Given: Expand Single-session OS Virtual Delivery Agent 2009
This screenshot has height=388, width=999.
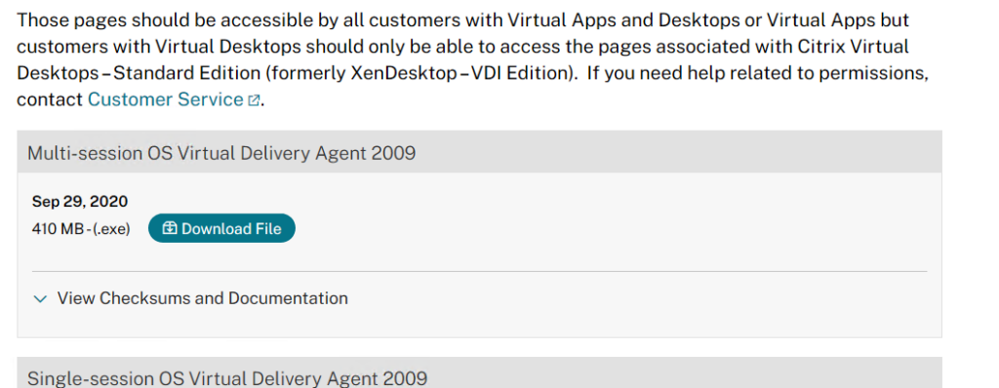Looking at the screenshot, I should pos(479,372).
